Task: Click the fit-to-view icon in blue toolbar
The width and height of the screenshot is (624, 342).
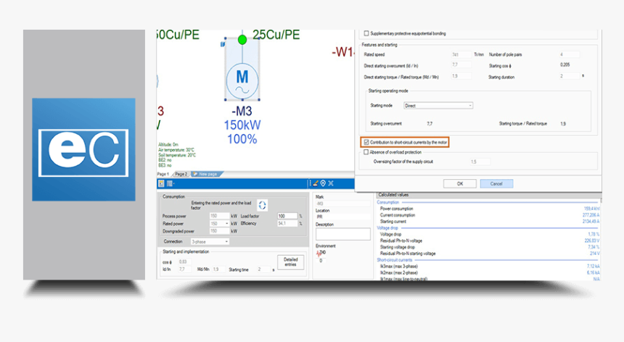Action: (x=331, y=183)
